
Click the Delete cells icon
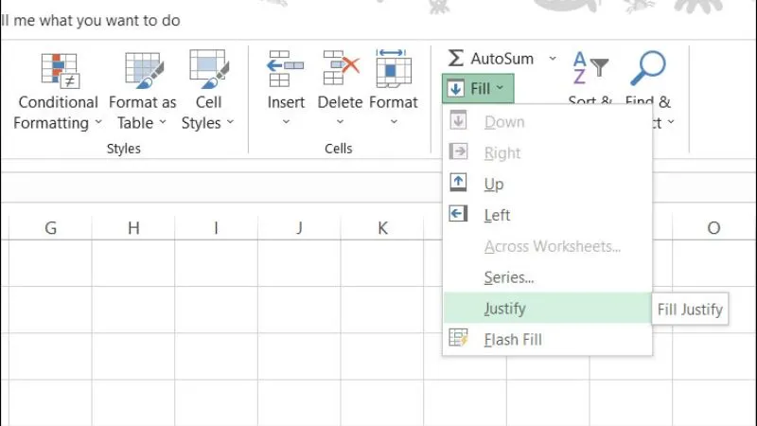click(341, 69)
